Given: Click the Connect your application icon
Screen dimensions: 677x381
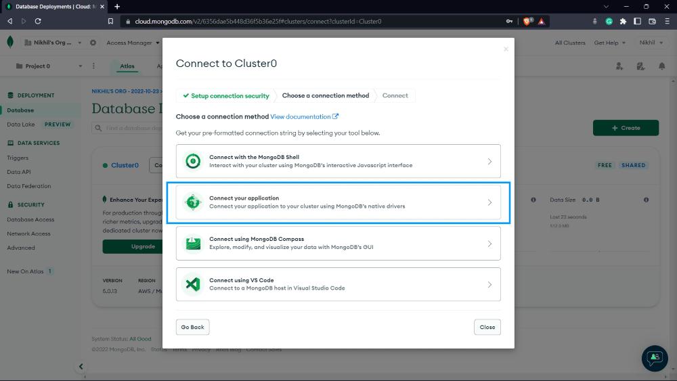Looking at the screenshot, I should [x=193, y=202].
